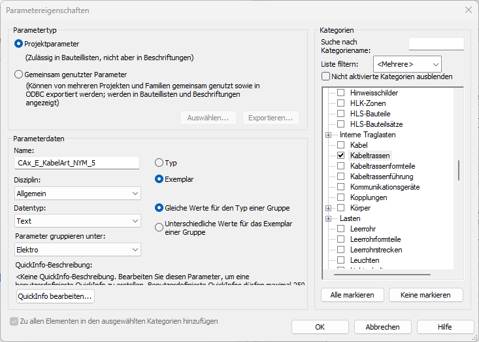Expand the Lasten tree node
The height and width of the screenshot is (342, 479).
[x=329, y=218]
